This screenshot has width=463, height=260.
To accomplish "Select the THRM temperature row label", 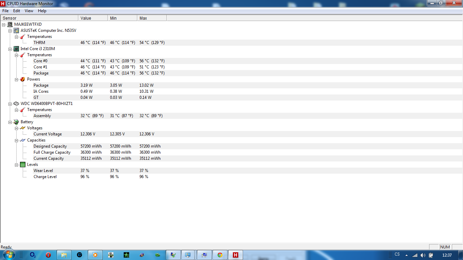I will pos(39,43).
